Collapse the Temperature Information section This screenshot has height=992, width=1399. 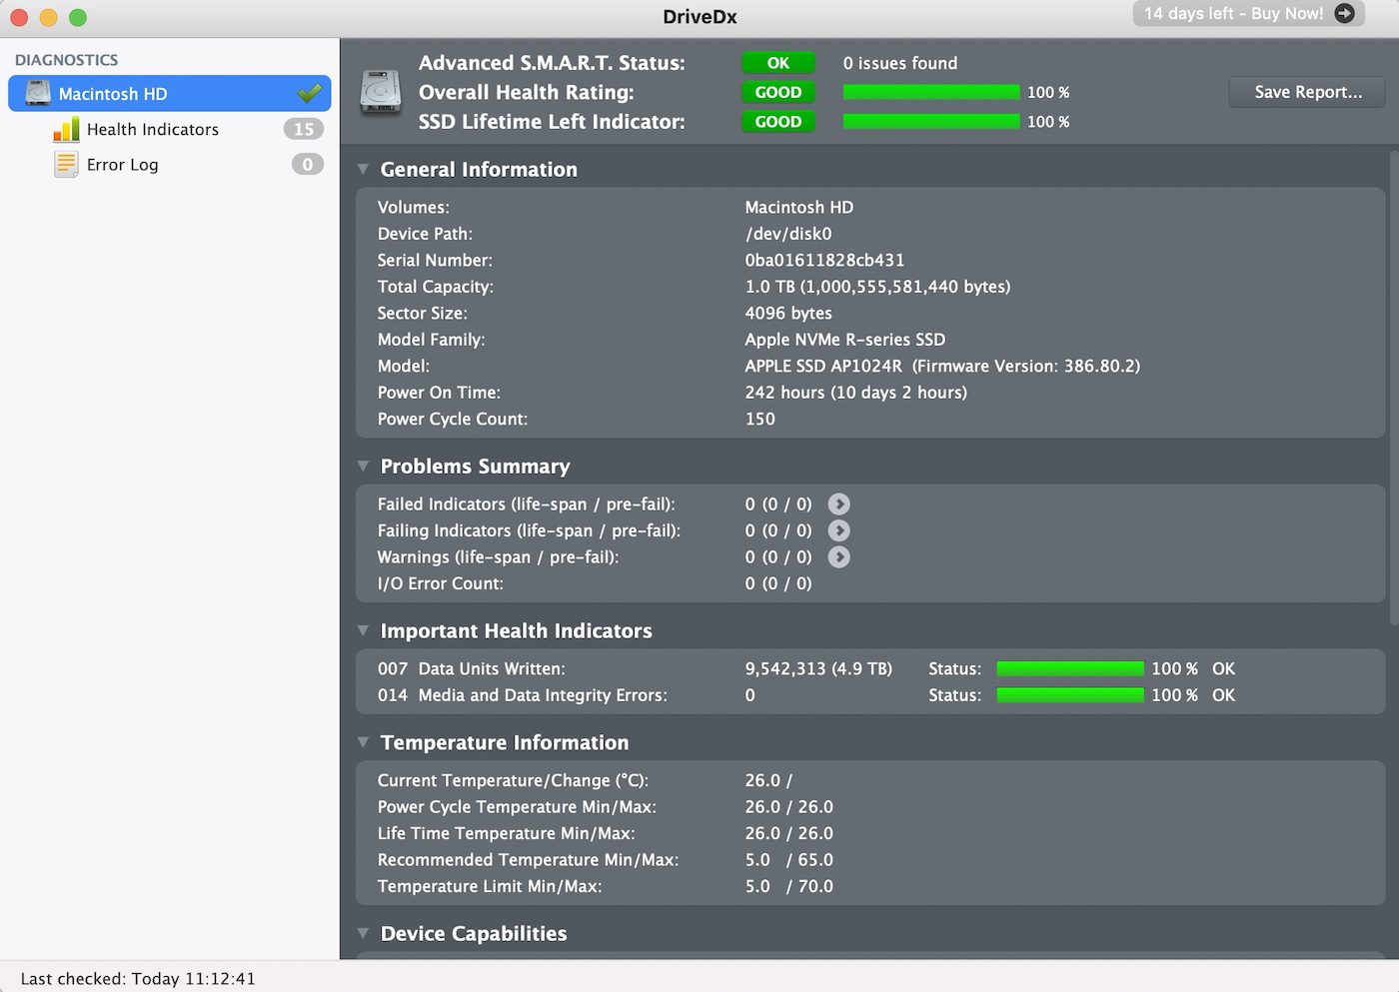(x=364, y=743)
